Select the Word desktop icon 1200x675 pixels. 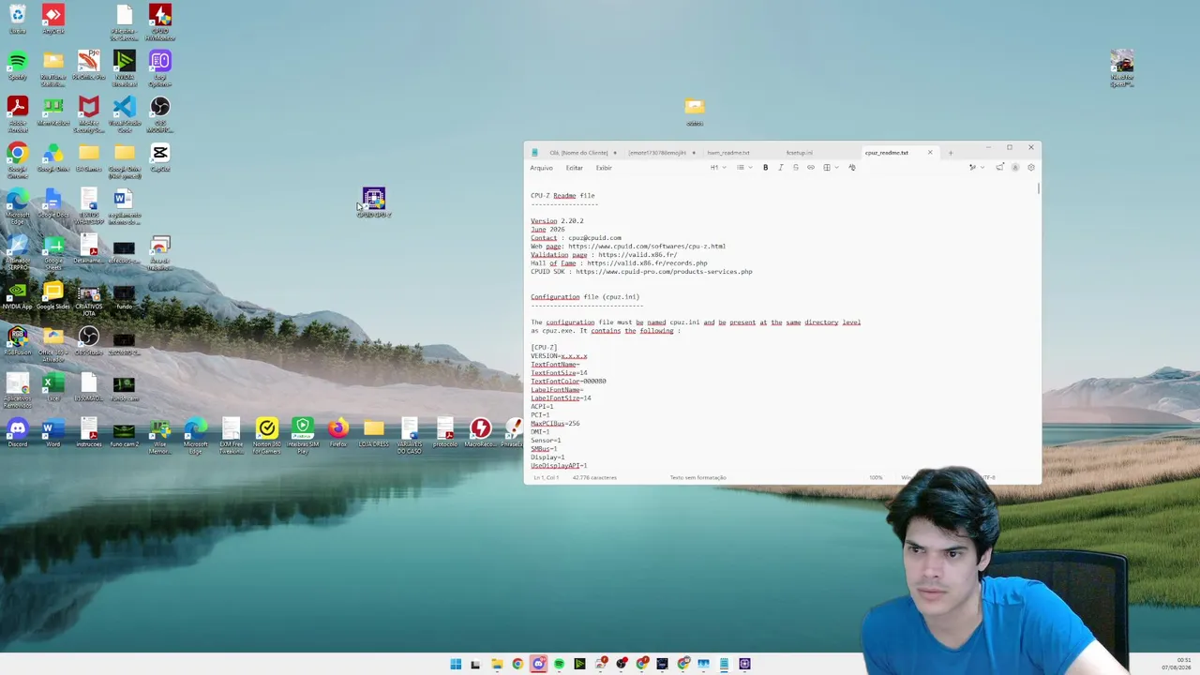click(53, 432)
